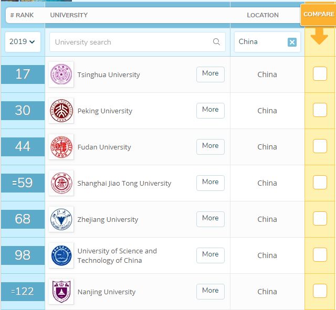Click the Shanghai Jiao Tong University logo
Viewport: 336px width, 310px height.
click(x=61, y=183)
